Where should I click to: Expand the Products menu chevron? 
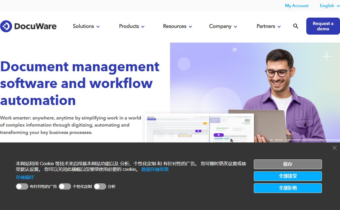[x=143, y=27]
